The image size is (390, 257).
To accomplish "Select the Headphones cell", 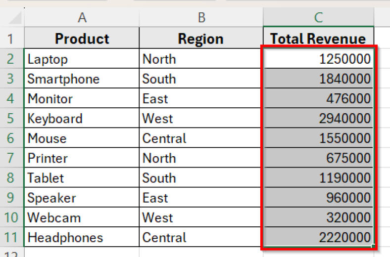I will point(82,237).
